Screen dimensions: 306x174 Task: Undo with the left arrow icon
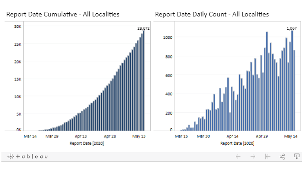point(238,157)
